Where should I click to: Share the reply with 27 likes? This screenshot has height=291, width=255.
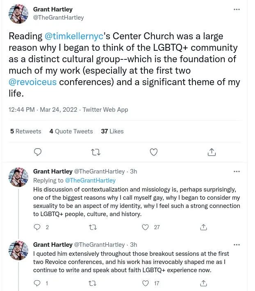point(203,227)
